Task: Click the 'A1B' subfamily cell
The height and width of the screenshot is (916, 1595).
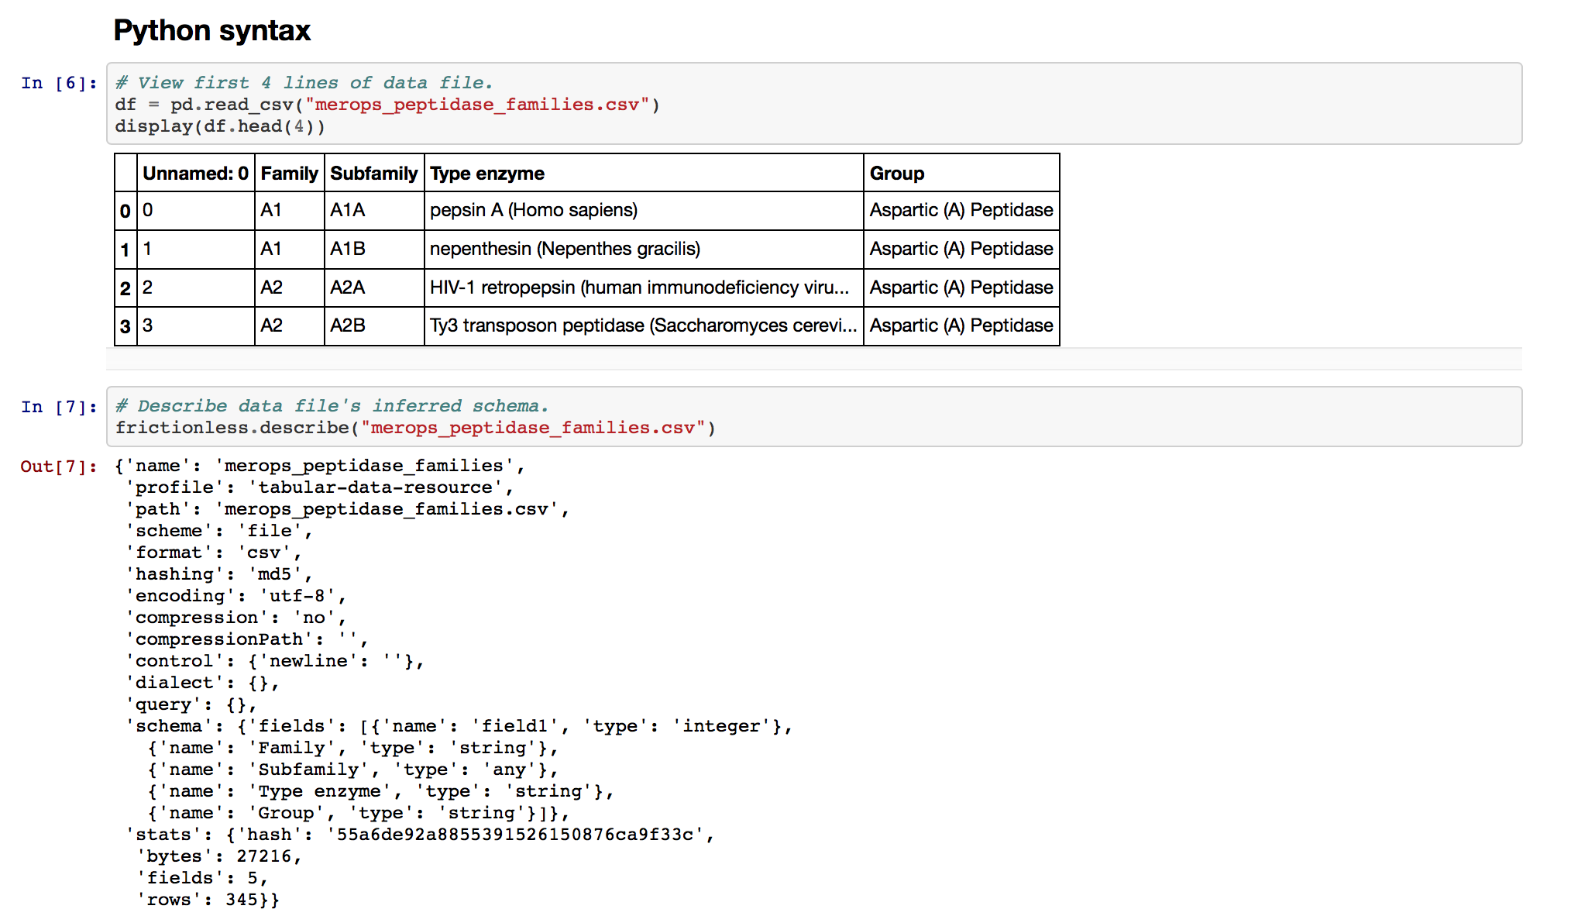Action: point(374,249)
